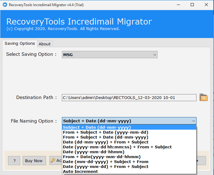214x175 pixels.
Task: Choose "Date (yyyy-mm-dd-hhmm)" option
Action: tap(129, 152)
